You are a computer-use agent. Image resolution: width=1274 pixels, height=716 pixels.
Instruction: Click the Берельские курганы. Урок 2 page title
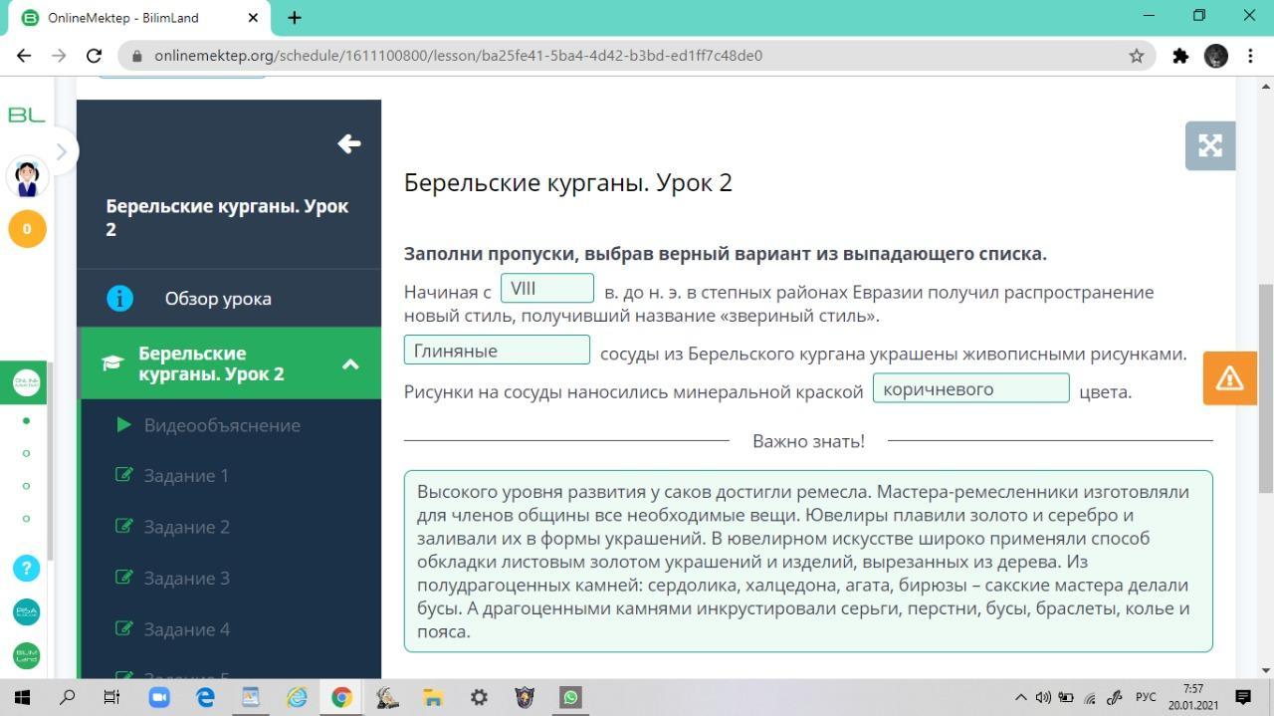568,183
